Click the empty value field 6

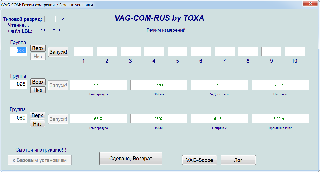(201, 52)
